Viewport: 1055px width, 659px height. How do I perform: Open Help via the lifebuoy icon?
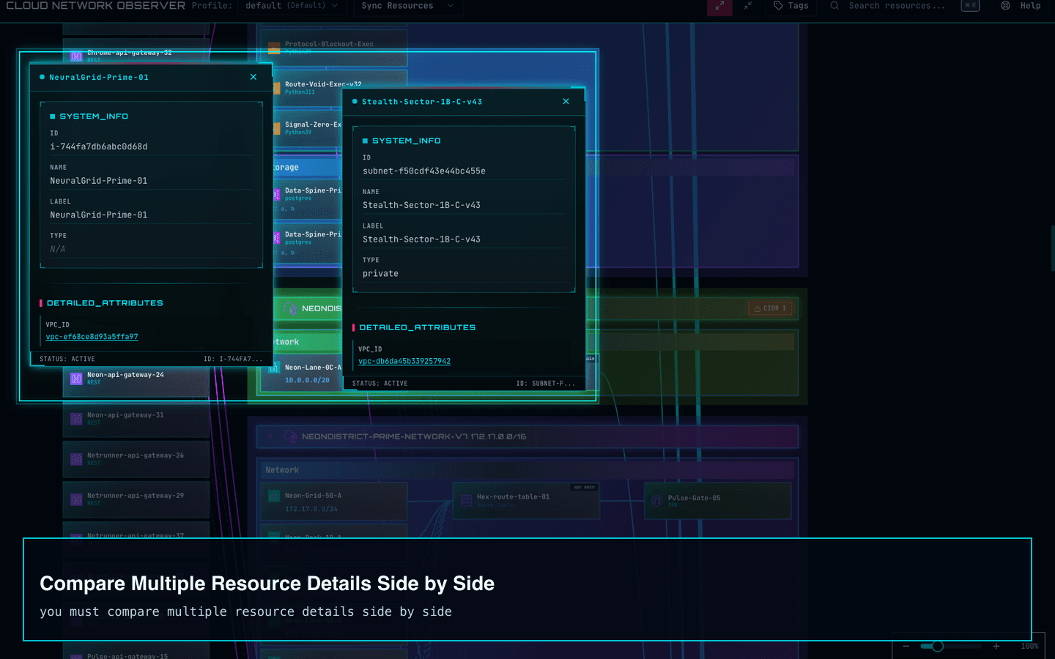tap(1005, 7)
